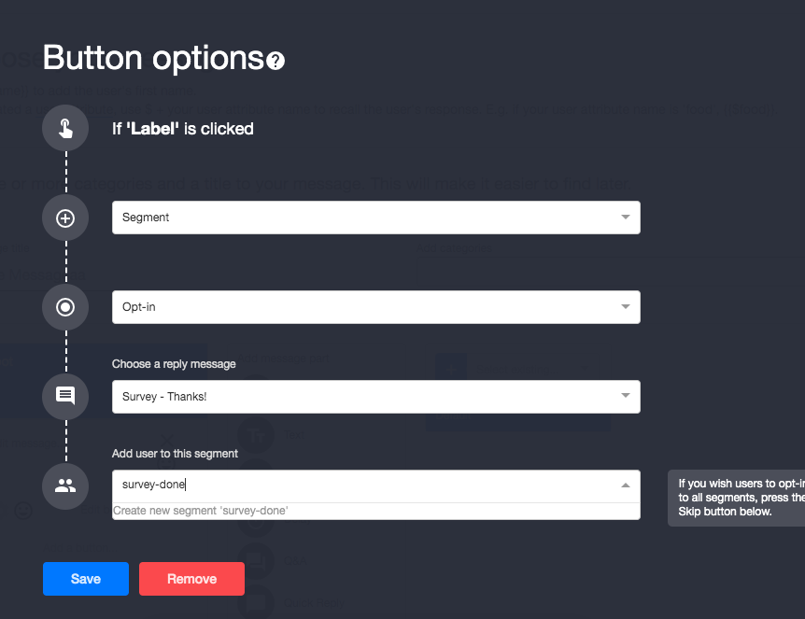Click the If 'Label' is clicked text

coord(183,129)
